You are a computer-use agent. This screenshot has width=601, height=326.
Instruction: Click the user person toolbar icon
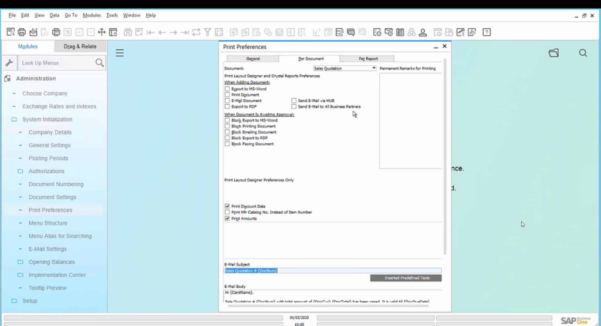click(423, 32)
